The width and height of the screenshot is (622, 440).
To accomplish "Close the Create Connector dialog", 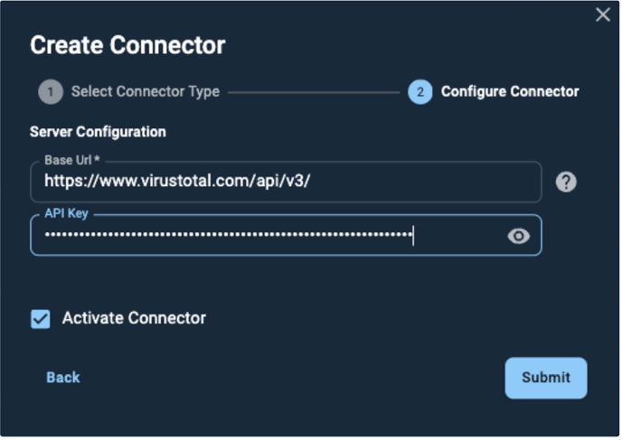I will pyautogui.click(x=602, y=15).
